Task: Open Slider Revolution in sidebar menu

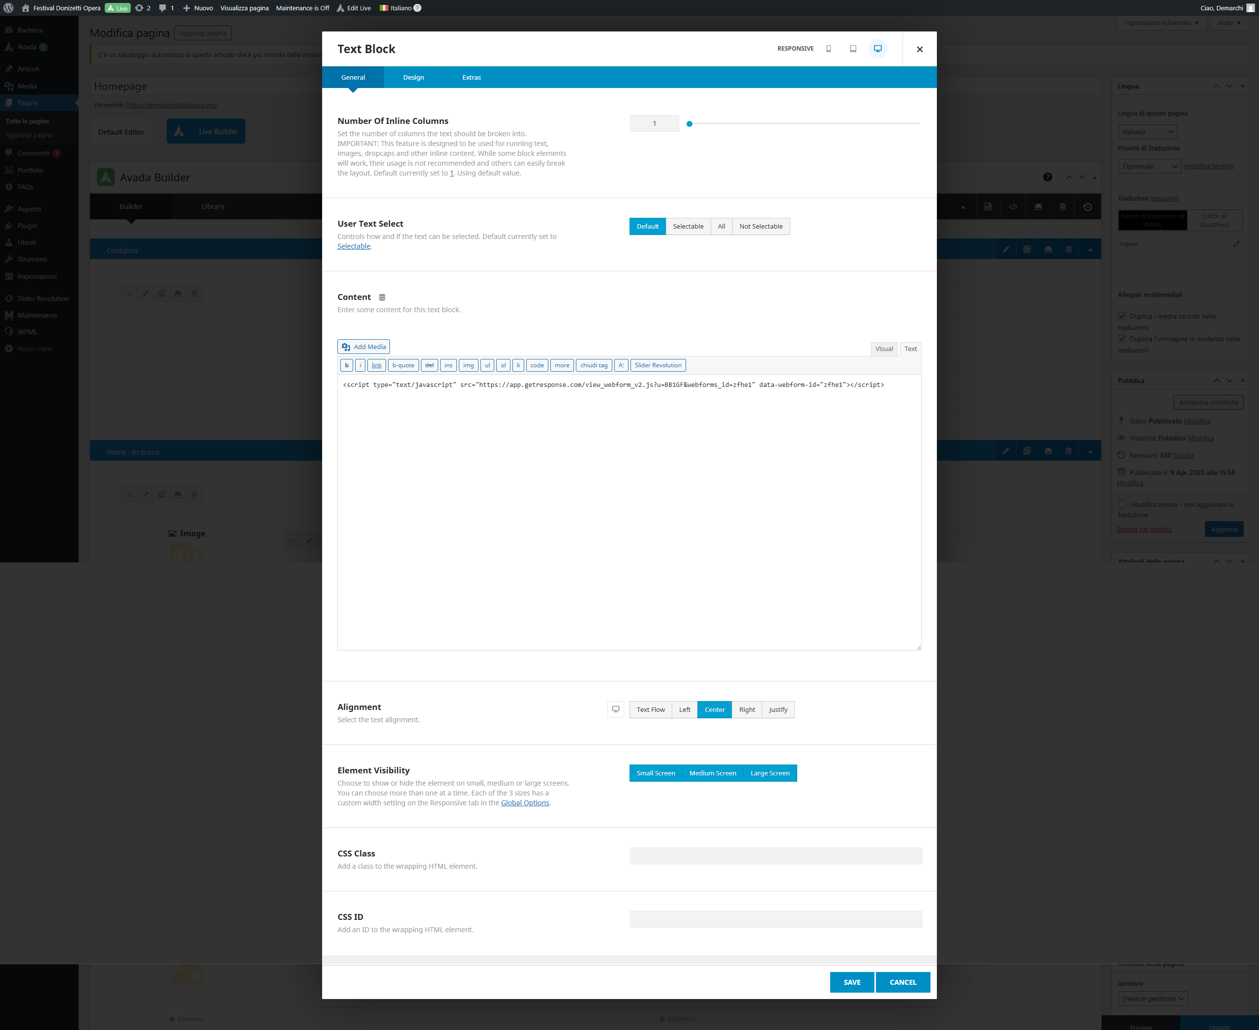Action: (39, 298)
